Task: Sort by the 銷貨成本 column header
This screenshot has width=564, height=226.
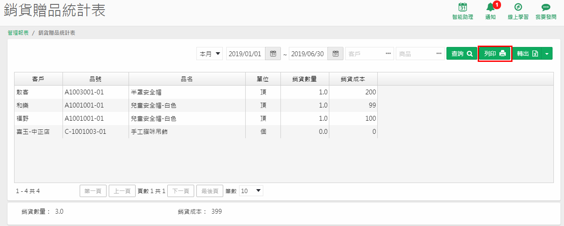Action: [x=353, y=79]
